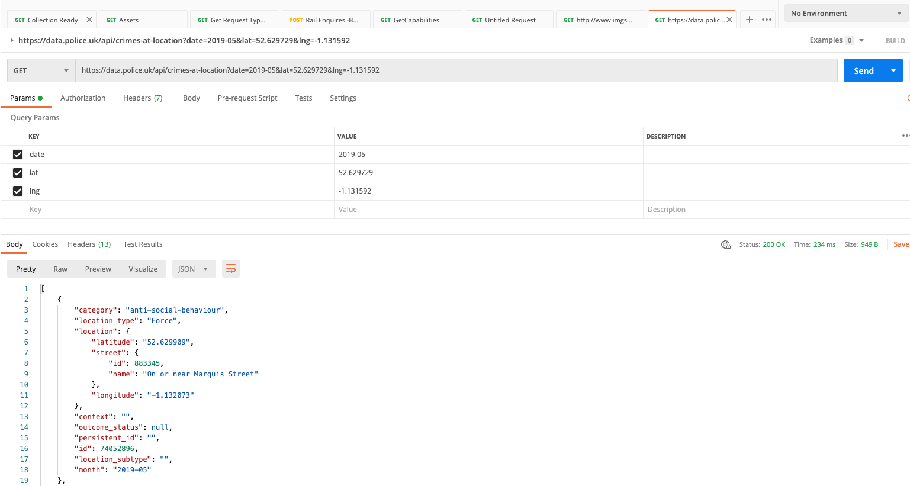The width and height of the screenshot is (910, 486).
Task: Select Preview response view
Action: click(98, 269)
